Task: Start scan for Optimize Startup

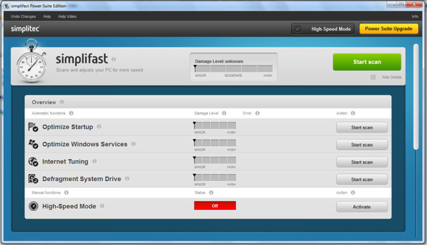Action: (362, 127)
